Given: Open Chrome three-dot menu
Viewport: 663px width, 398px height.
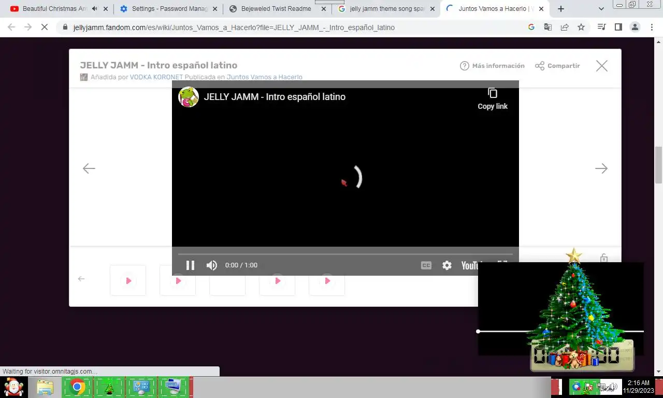Looking at the screenshot, I should pos(652,27).
